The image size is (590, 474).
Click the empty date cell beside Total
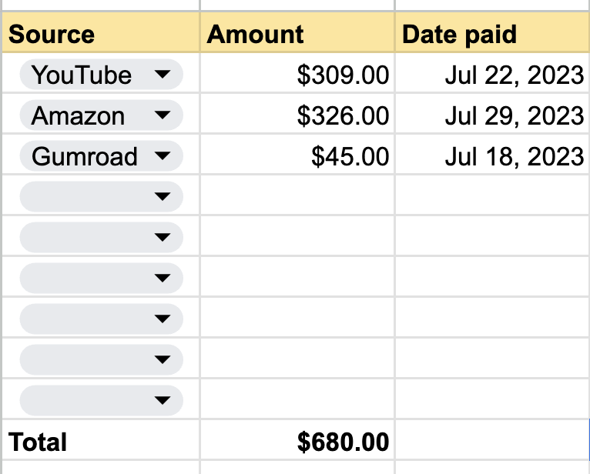point(492,442)
